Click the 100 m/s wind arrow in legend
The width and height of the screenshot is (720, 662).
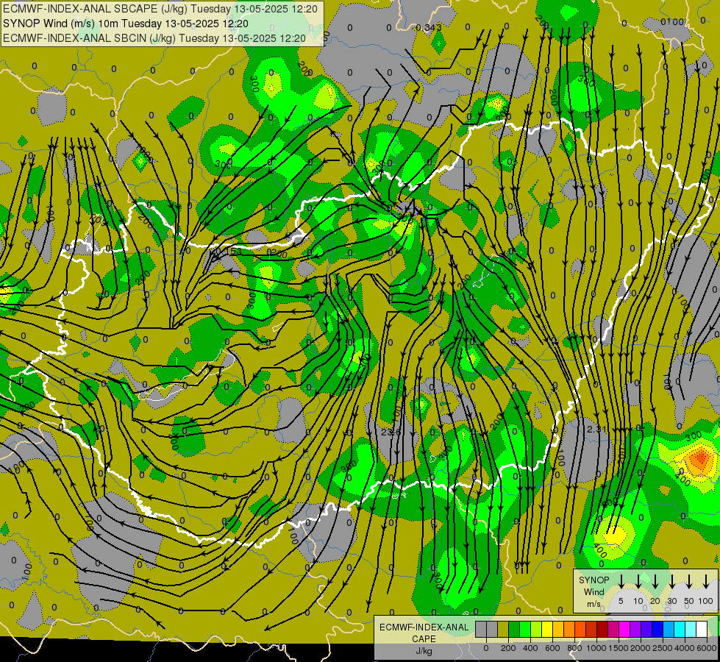click(x=706, y=581)
